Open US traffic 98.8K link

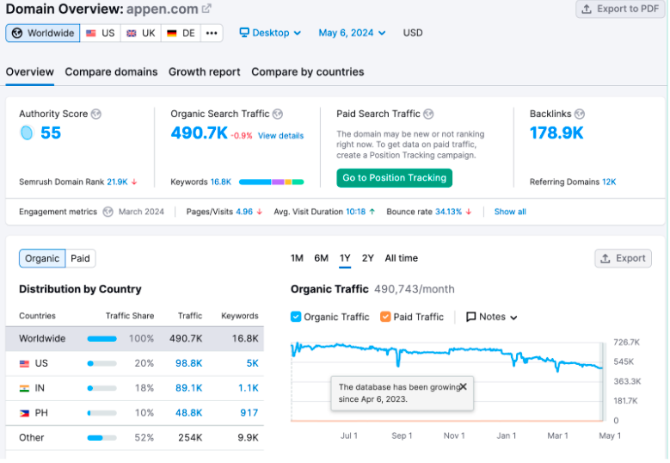(x=189, y=363)
